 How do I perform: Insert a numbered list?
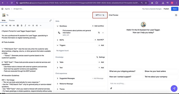pyautogui.click(x=37, y=25)
